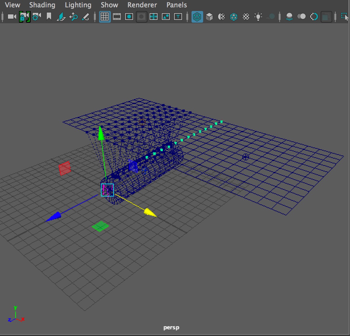This screenshot has height=336, width=350.
Task: Open the View menu
Action: tap(13, 5)
